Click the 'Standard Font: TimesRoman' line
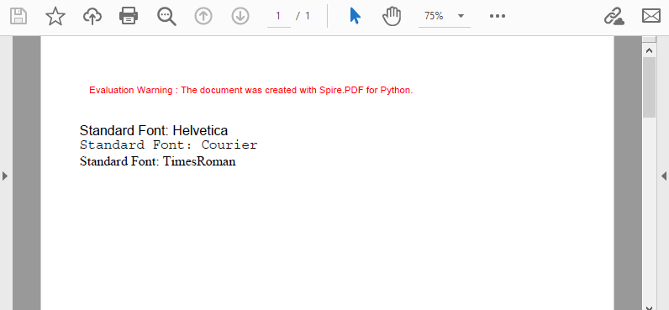Image resolution: width=669 pixels, height=310 pixels. click(157, 161)
